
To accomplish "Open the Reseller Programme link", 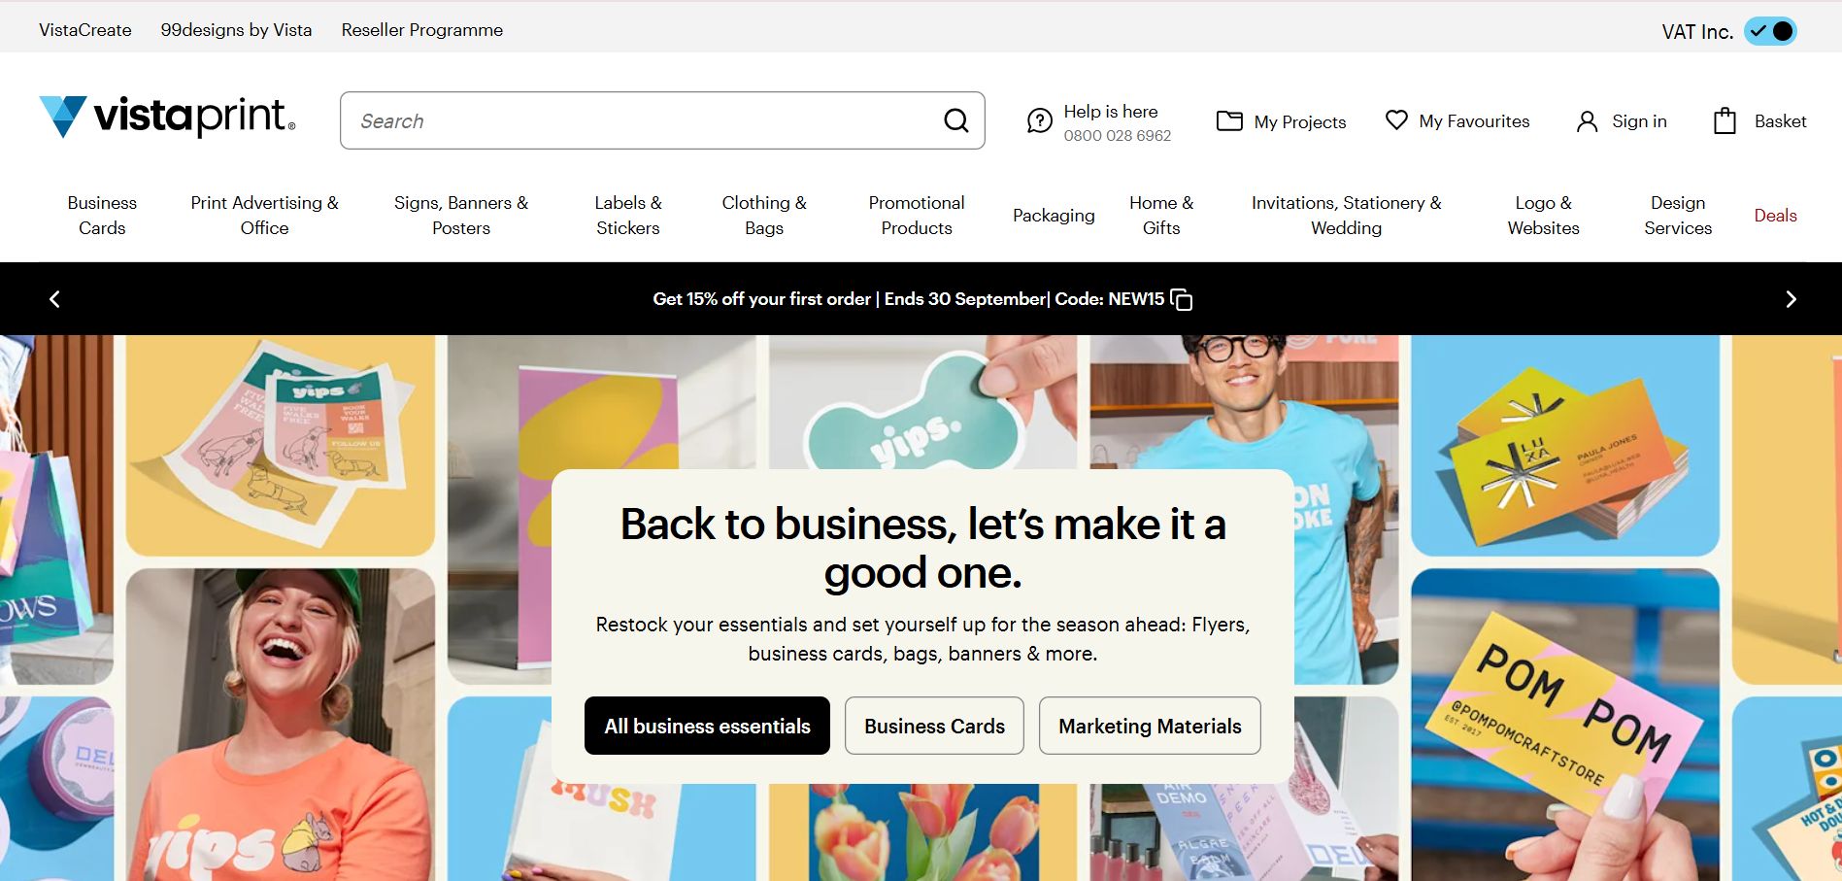I will (421, 30).
